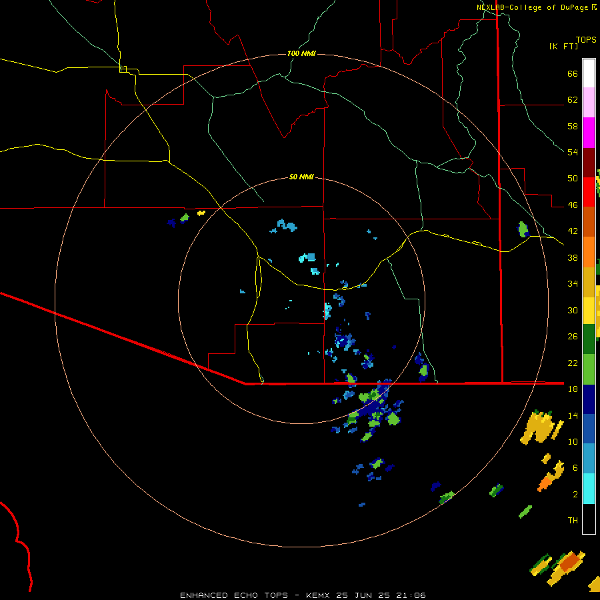Select the dark orange legend swatch
Image resolution: width=600 pixels, height=600 pixels.
pos(589,221)
